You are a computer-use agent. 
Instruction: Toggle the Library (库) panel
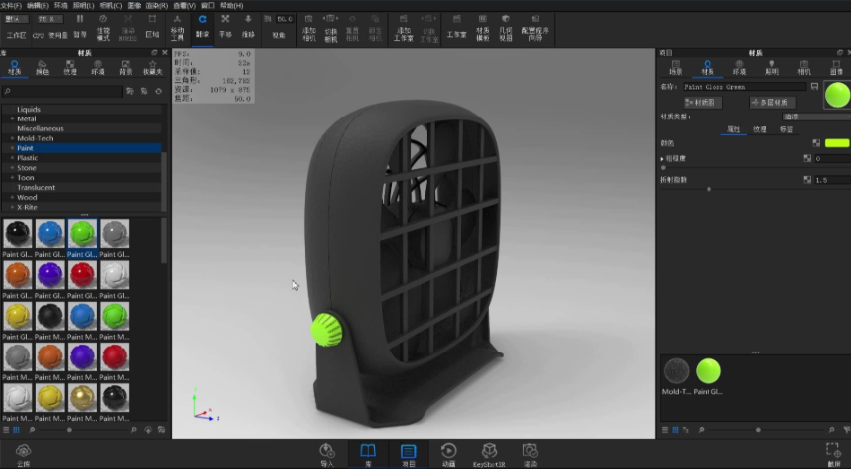click(x=368, y=455)
